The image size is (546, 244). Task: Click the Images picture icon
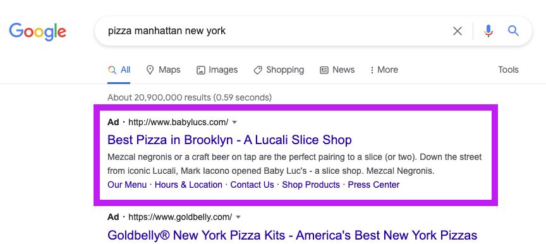201,70
